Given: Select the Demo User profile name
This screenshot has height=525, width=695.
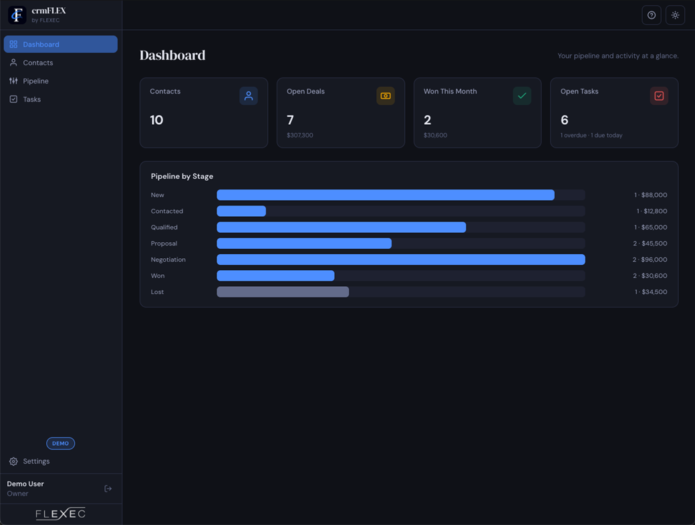Looking at the screenshot, I should (25, 484).
